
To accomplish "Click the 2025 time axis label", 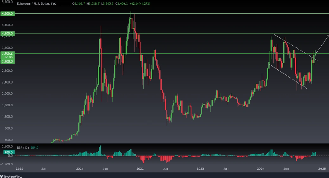I will tap(322, 168).
